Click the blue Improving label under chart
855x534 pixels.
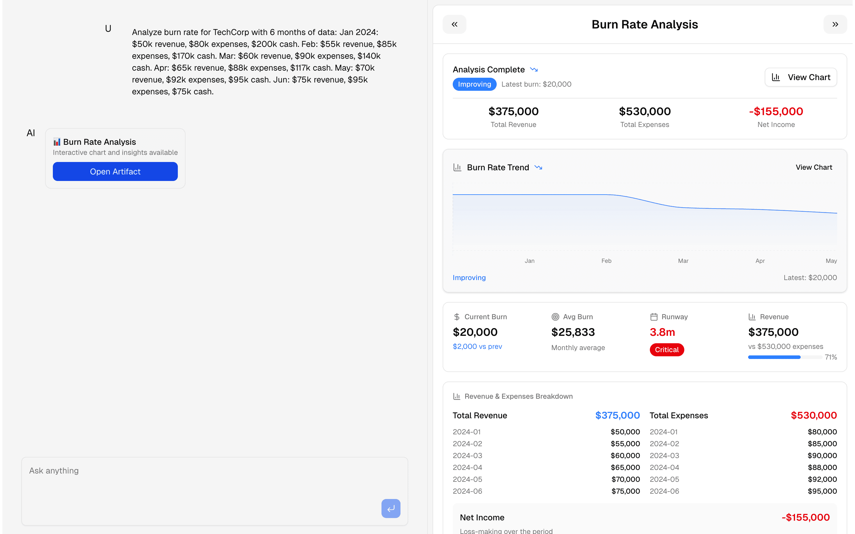[x=469, y=278]
